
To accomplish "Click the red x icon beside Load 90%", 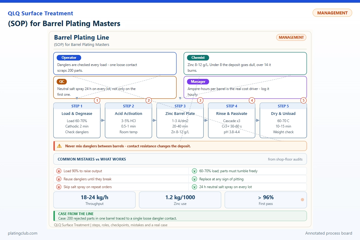I will (x=59, y=171).
